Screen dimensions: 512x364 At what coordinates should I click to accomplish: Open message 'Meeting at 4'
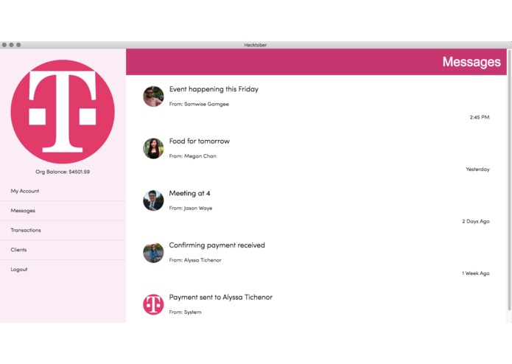click(189, 193)
